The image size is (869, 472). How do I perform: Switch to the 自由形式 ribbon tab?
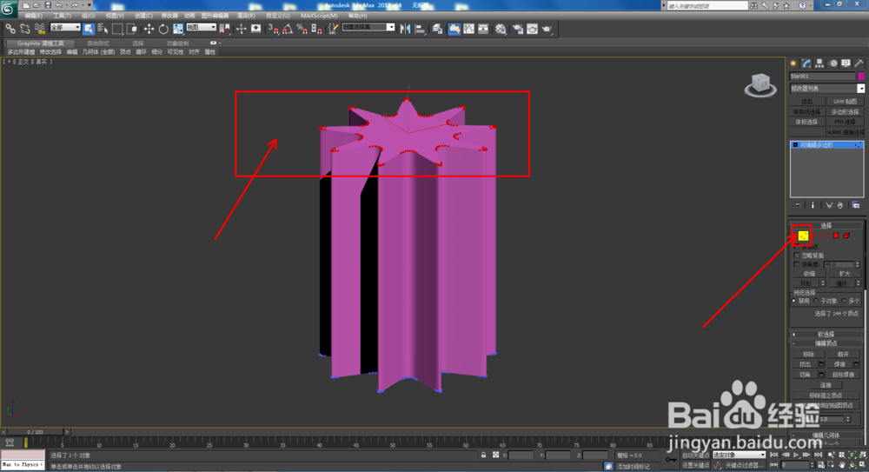click(x=98, y=43)
